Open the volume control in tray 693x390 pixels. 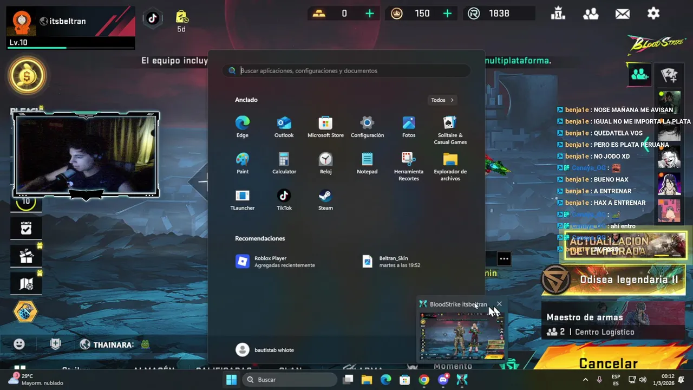click(x=643, y=380)
